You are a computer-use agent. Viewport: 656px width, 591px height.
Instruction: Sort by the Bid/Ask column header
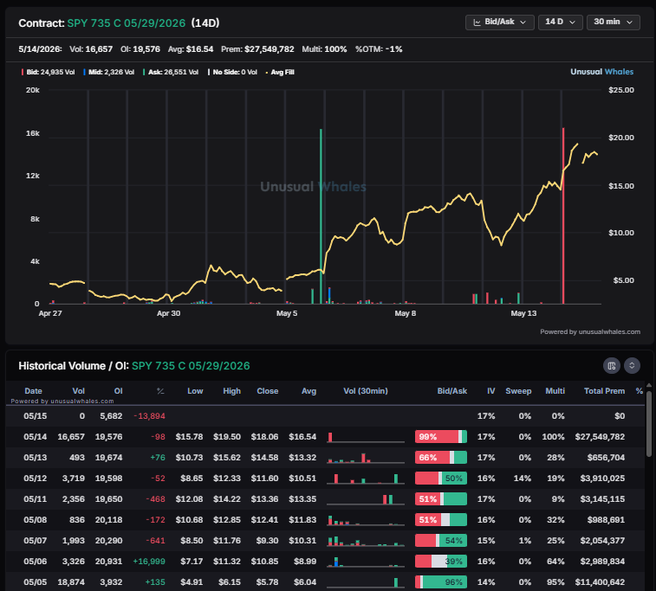[x=451, y=391]
